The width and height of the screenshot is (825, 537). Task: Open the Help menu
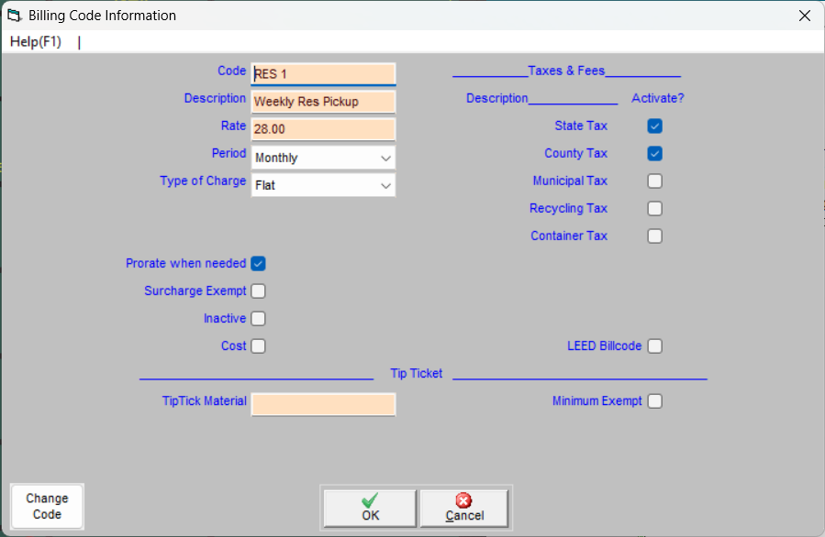(35, 41)
